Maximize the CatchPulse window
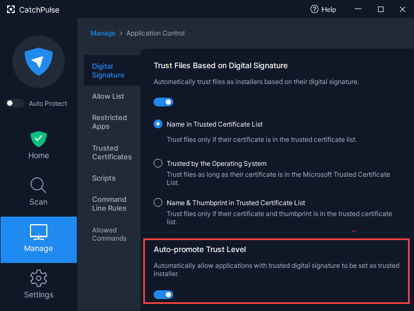414x311 pixels. 380,9
